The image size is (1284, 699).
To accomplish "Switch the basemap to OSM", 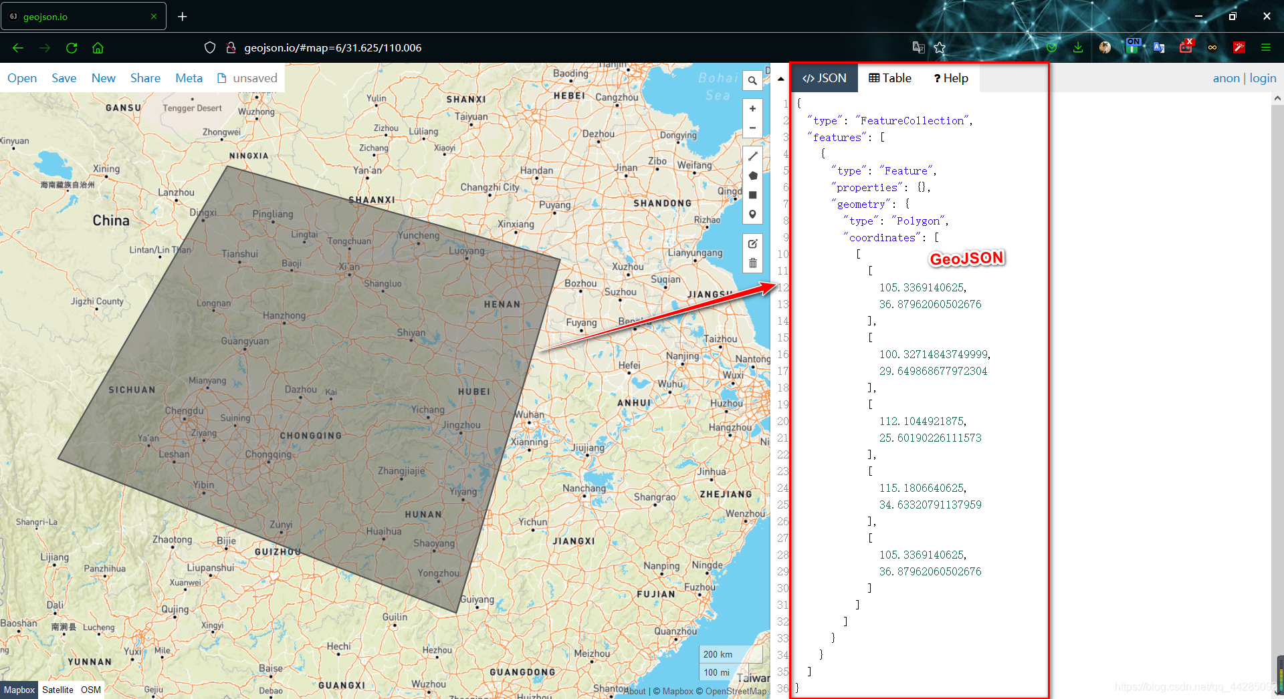I will click(90, 690).
